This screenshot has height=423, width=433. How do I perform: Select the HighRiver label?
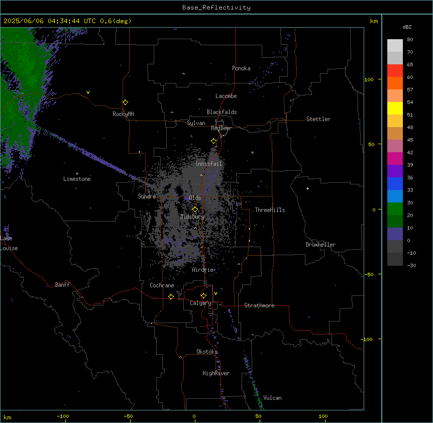coord(216,373)
